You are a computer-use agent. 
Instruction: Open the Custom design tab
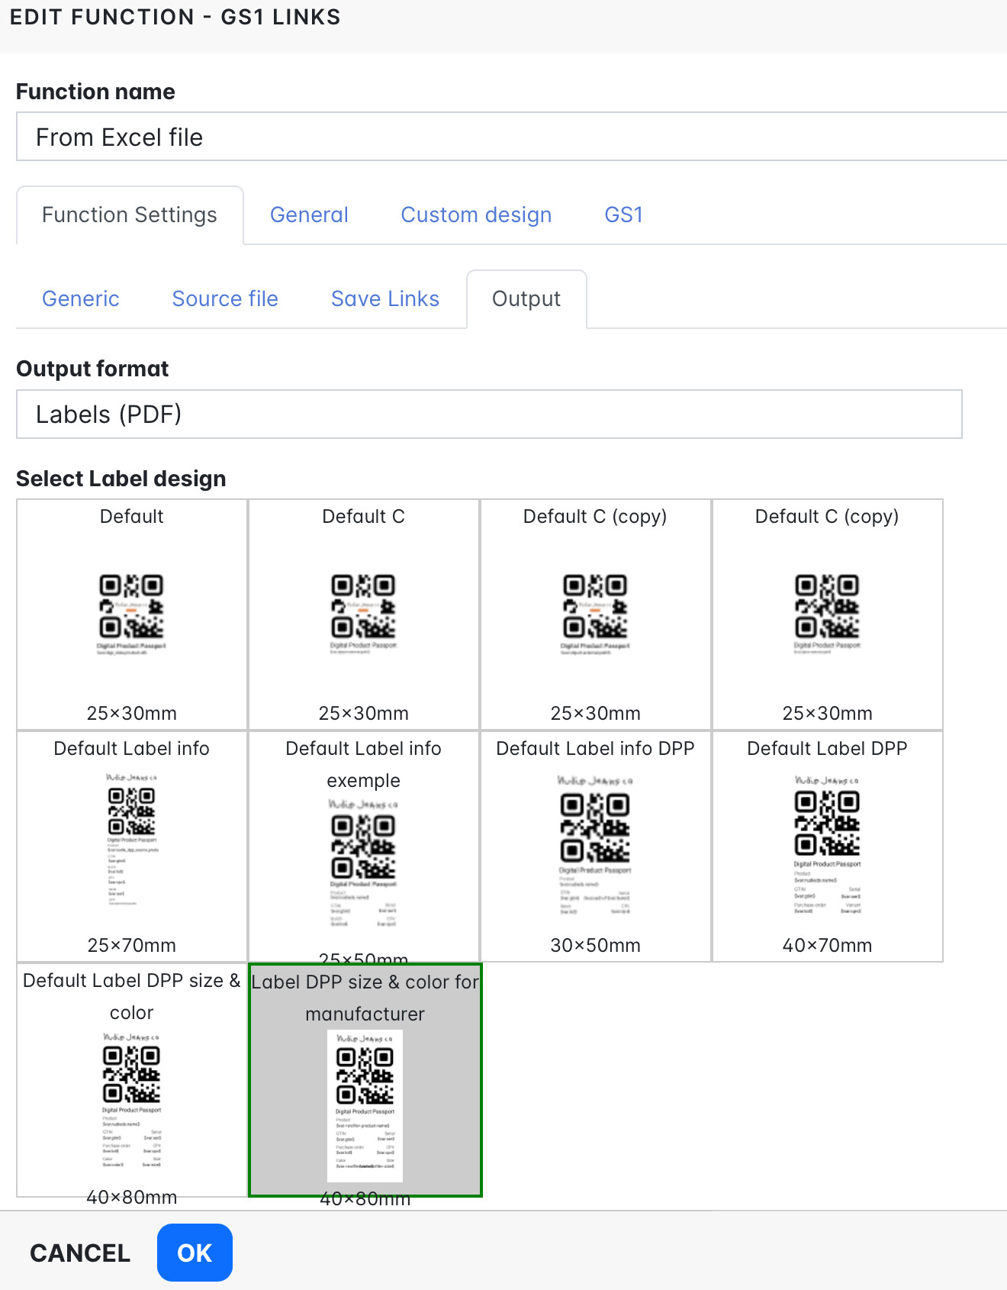tap(476, 215)
